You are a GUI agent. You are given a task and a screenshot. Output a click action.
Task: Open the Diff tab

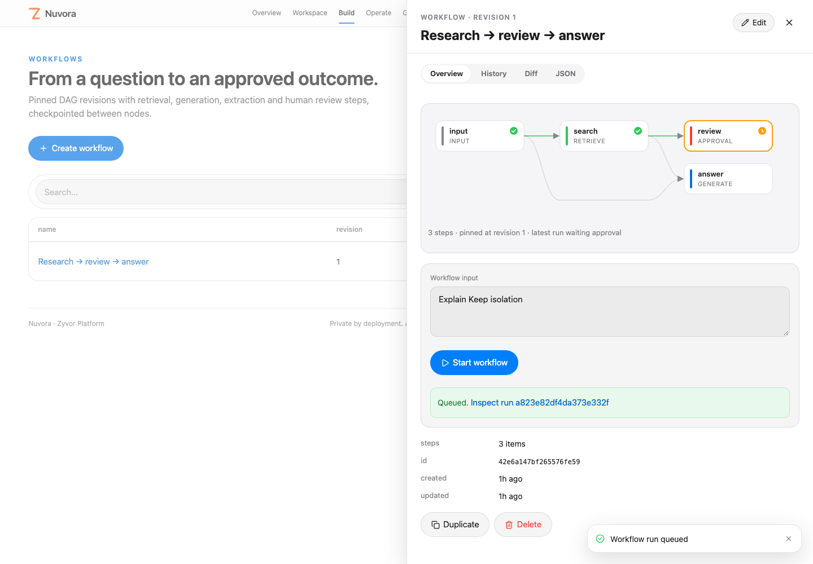coord(531,74)
